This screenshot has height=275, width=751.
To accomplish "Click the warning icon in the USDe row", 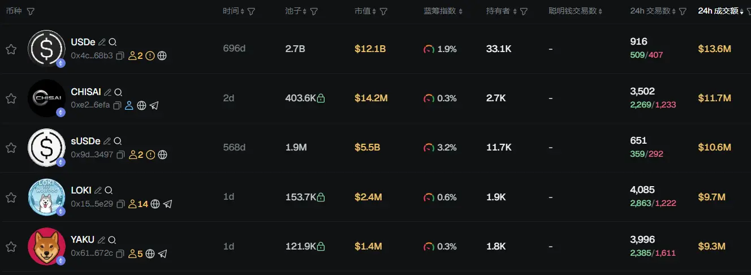I will (150, 56).
